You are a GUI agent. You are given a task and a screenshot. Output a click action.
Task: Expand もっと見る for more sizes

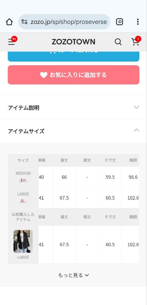click(73, 275)
